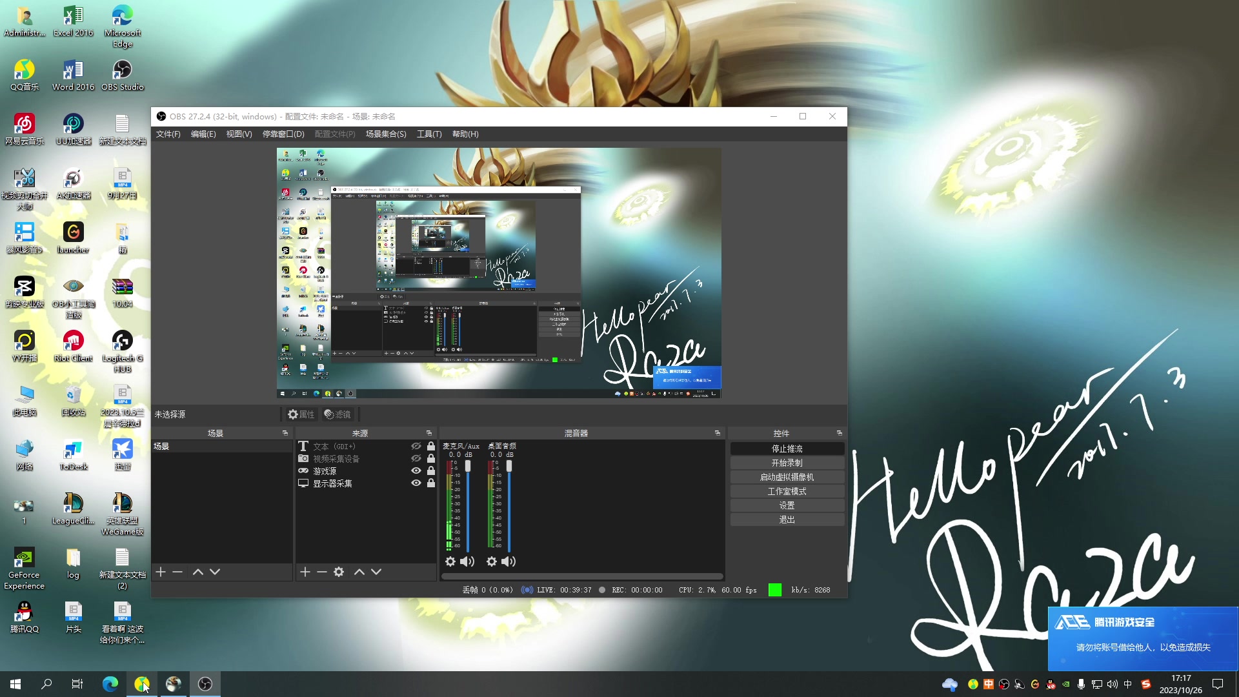Select the 场景 item in scenes list
1239x697 pixels.
(222, 447)
